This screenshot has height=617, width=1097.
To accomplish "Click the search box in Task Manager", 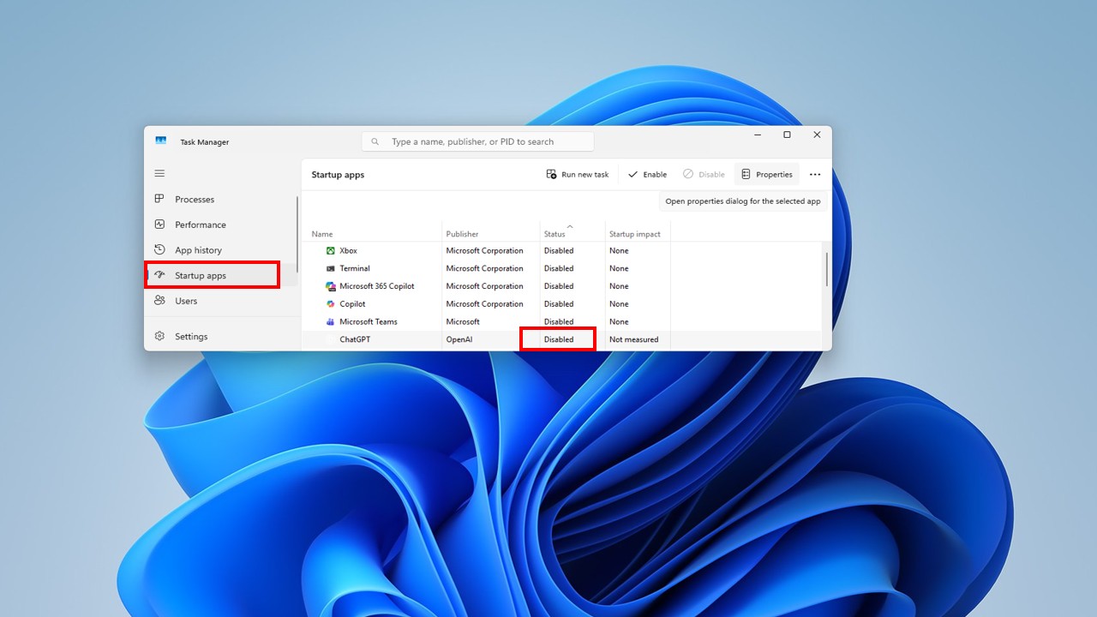I will pyautogui.click(x=477, y=141).
